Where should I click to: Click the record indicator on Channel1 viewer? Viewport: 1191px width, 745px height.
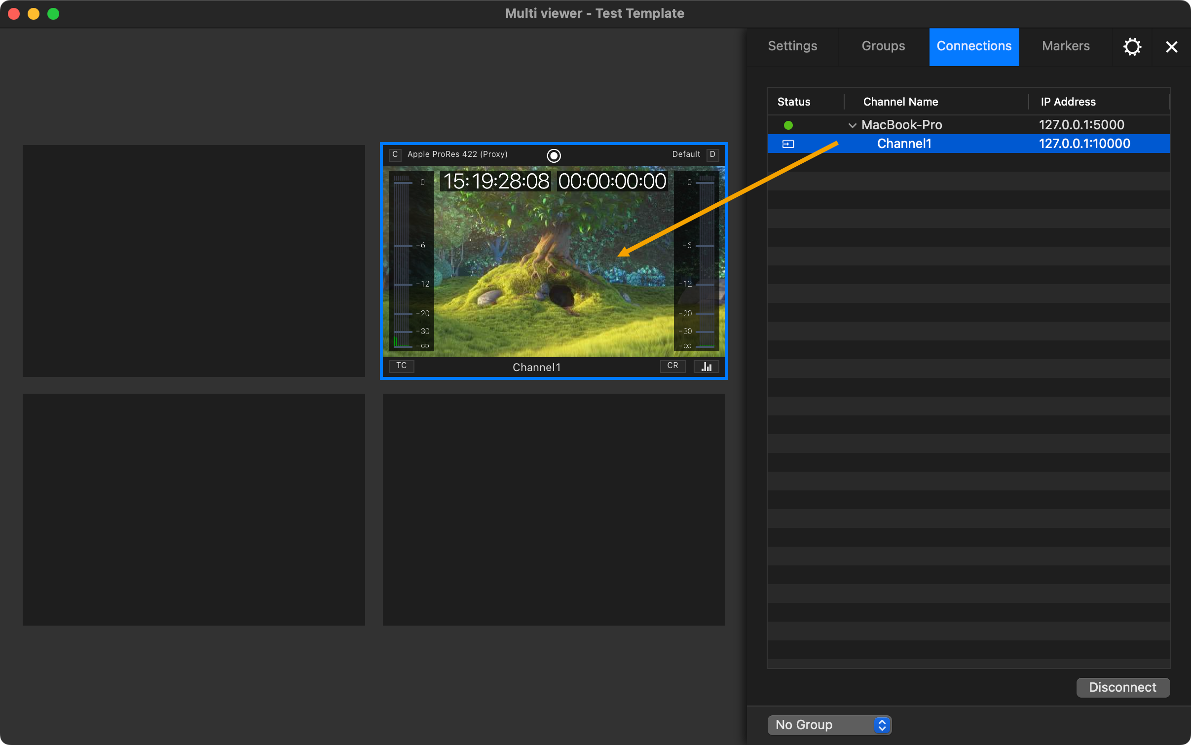pos(554,155)
